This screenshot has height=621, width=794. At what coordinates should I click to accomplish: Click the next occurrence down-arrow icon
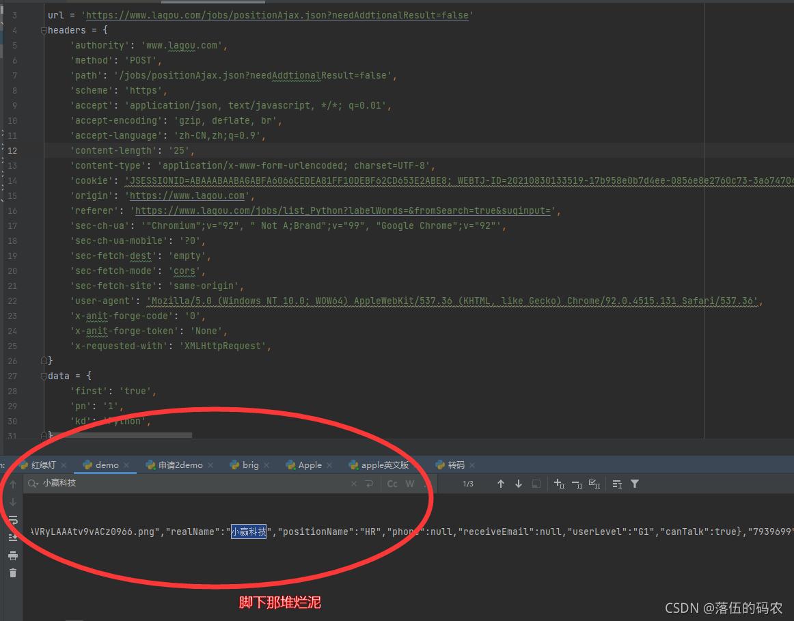(x=519, y=484)
